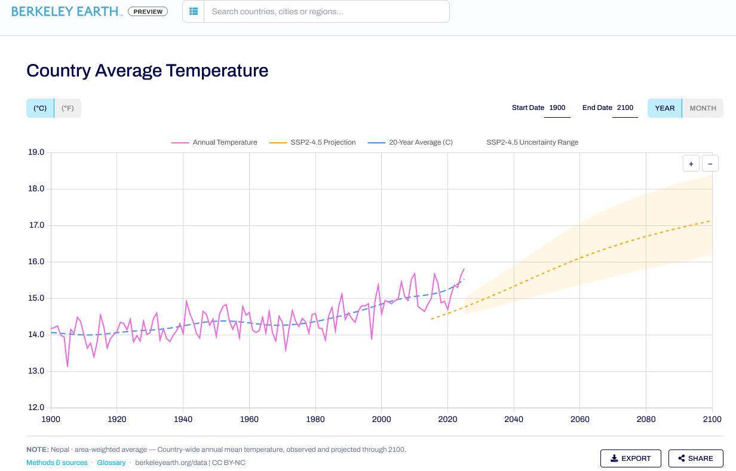736x471 pixels.
Task: Zoom out with the minus button
Action: [x=710, y=163]
